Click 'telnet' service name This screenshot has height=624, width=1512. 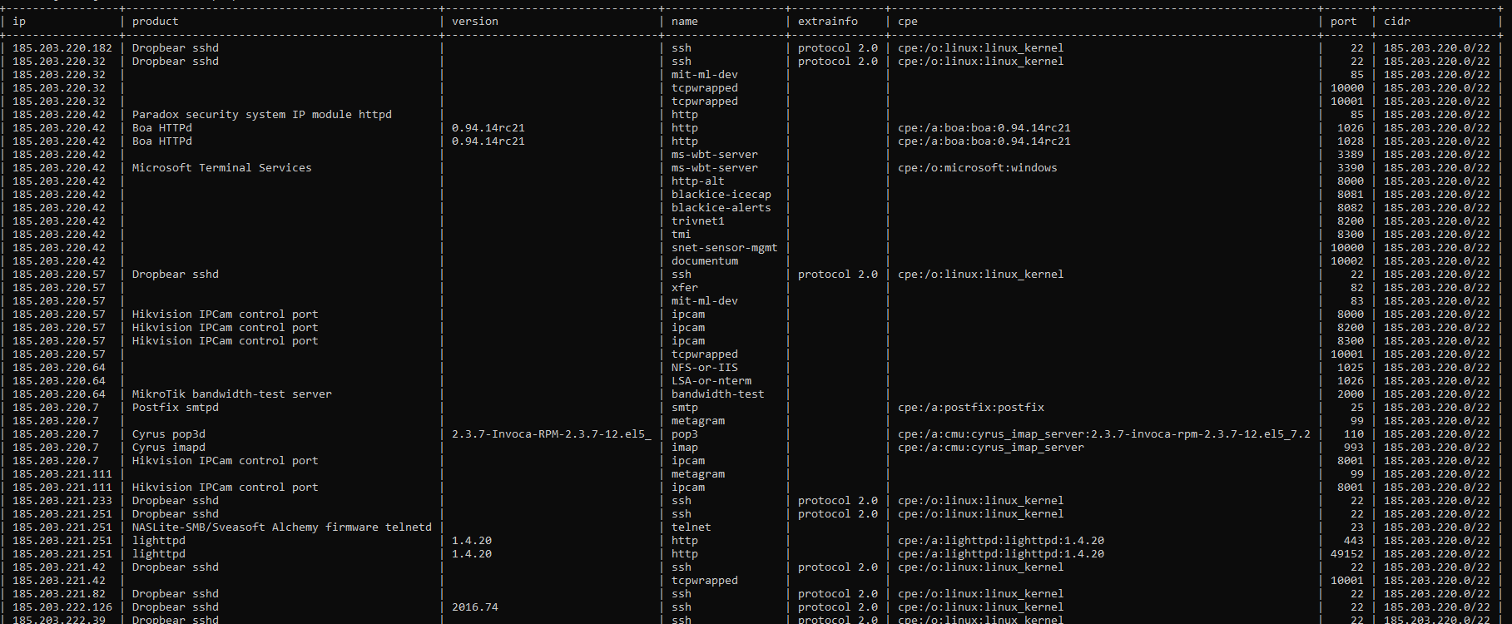point(692,527)
